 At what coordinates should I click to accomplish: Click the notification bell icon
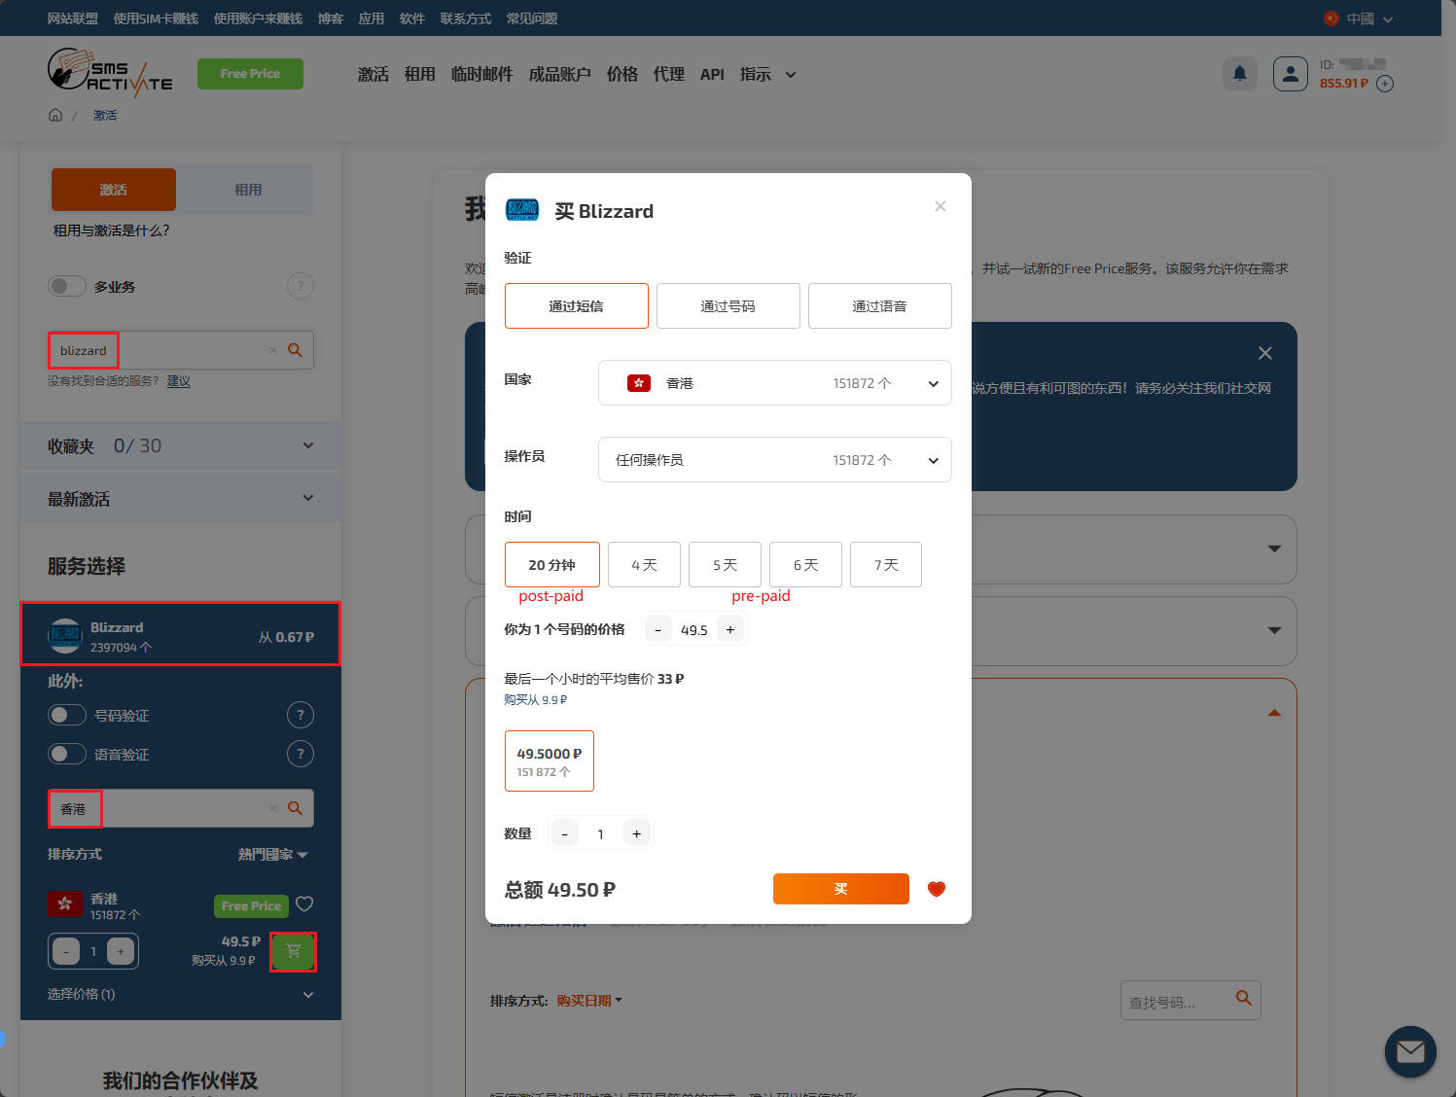coord(1239,74)
